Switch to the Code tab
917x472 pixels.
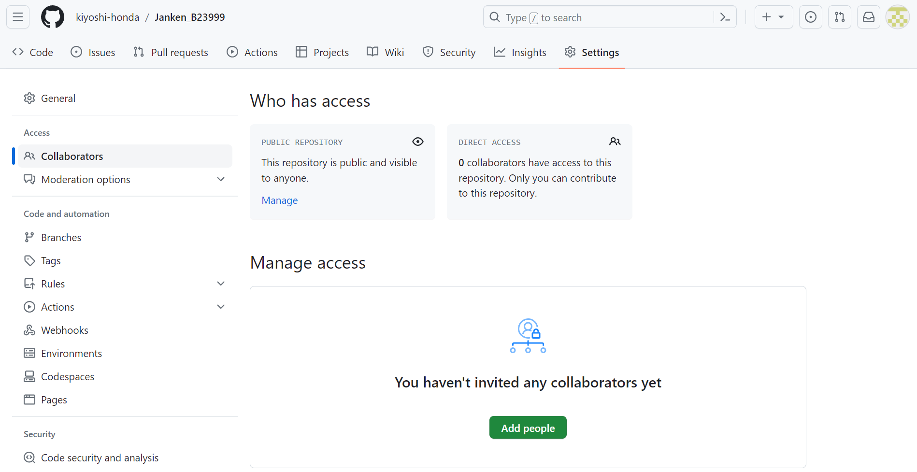pos(33,52)
